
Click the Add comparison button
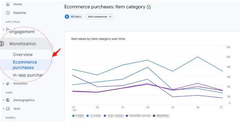[99, 17]
